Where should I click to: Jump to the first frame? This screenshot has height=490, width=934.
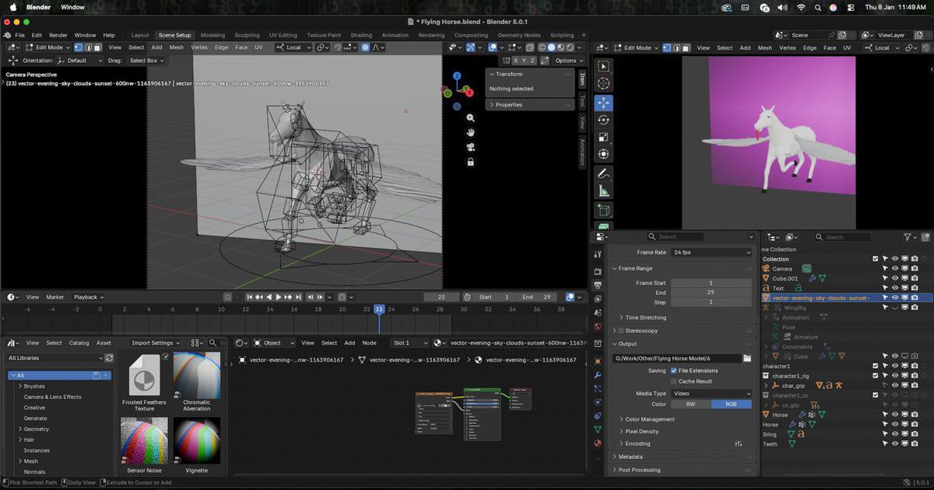[x=250, y=297]
